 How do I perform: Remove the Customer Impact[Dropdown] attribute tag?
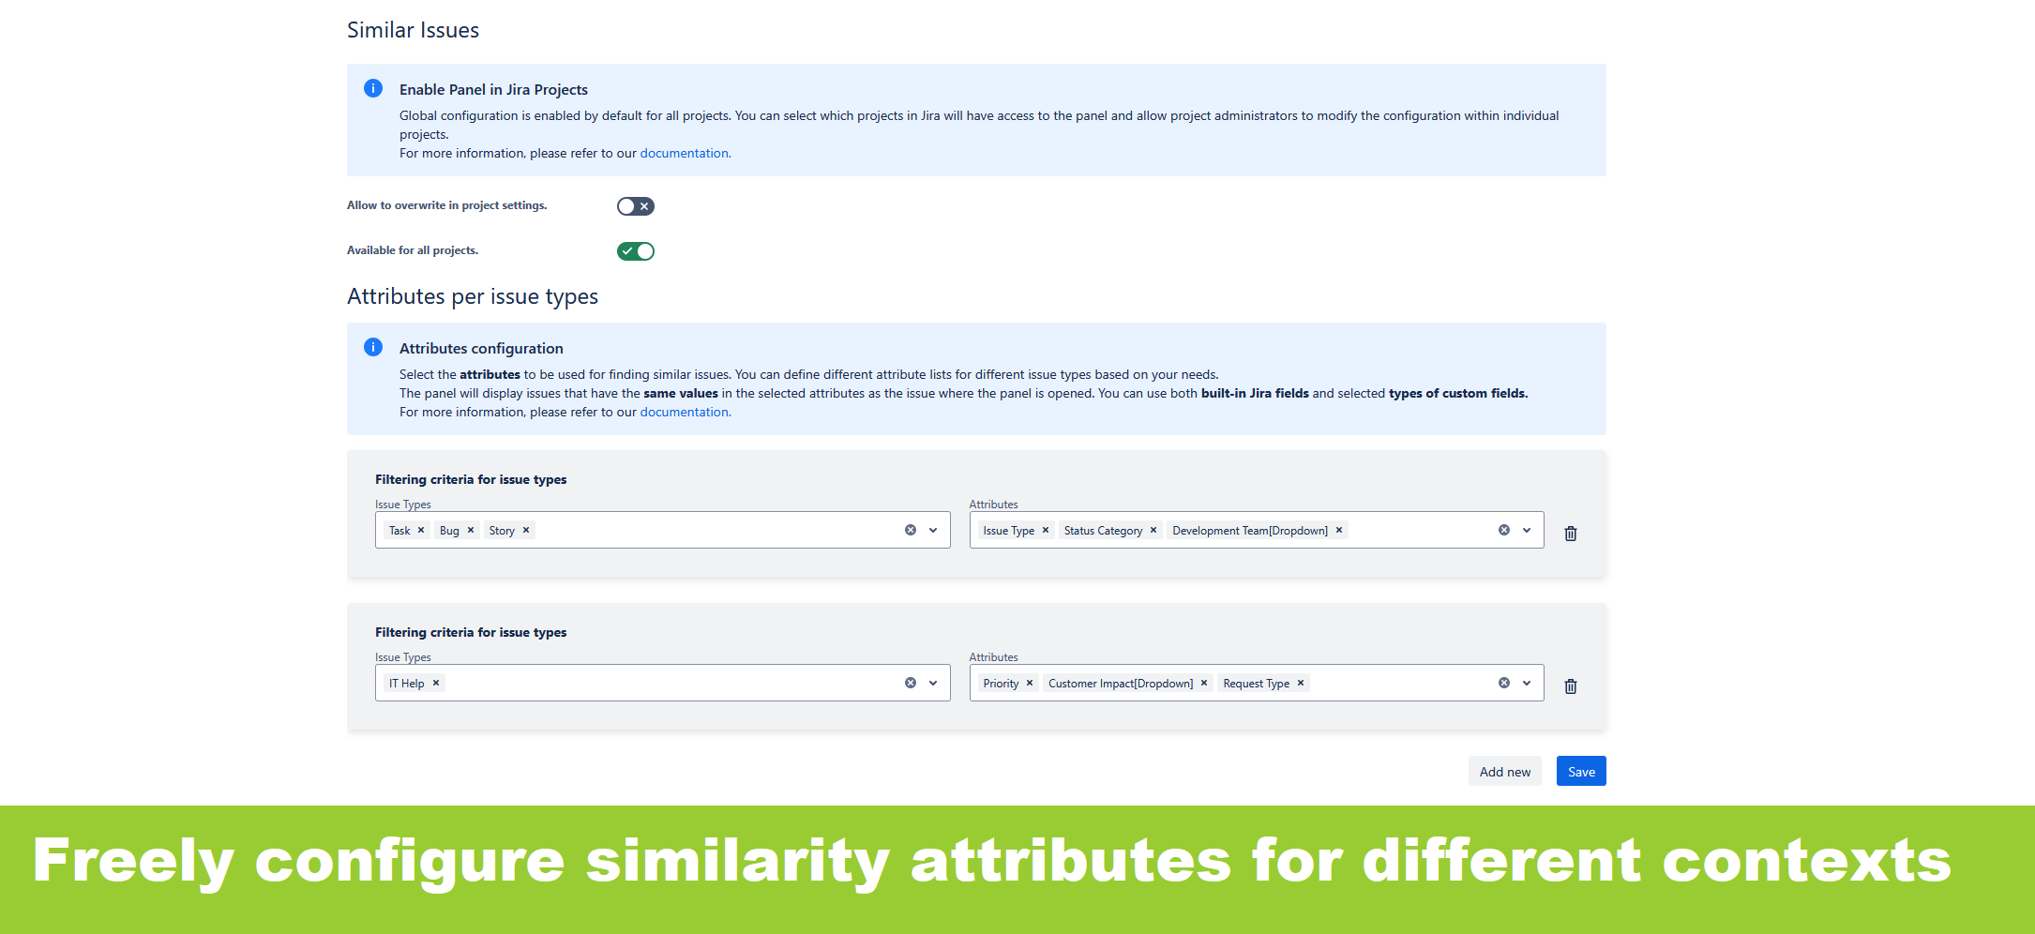click(1204, 683)
